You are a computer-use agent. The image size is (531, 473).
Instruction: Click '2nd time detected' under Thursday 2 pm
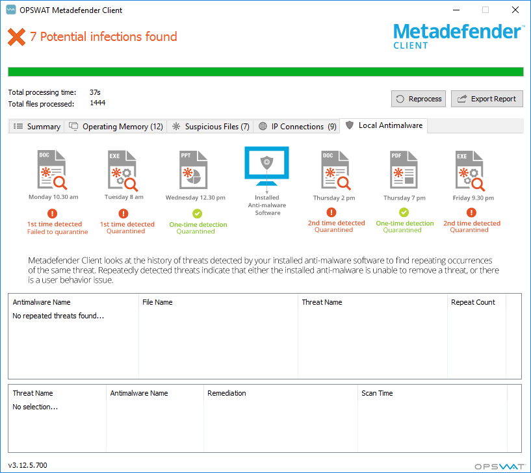[336, 223]
